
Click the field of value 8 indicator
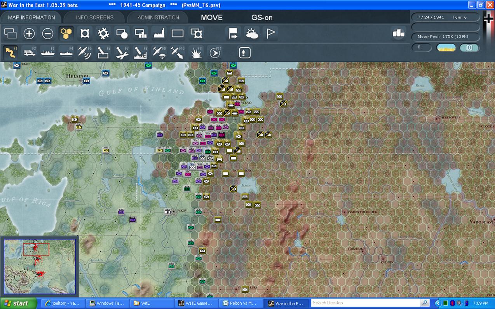point(422,47)
